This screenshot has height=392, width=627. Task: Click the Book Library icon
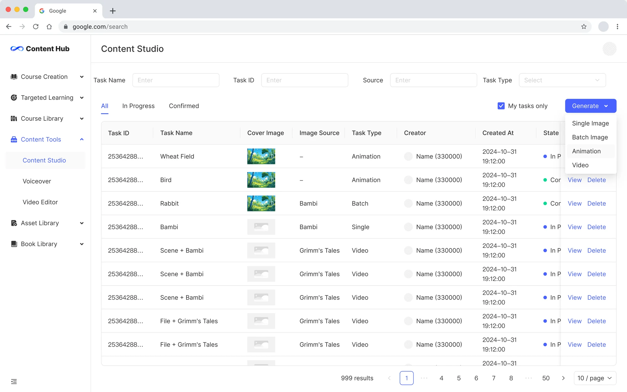pos(14,244)
